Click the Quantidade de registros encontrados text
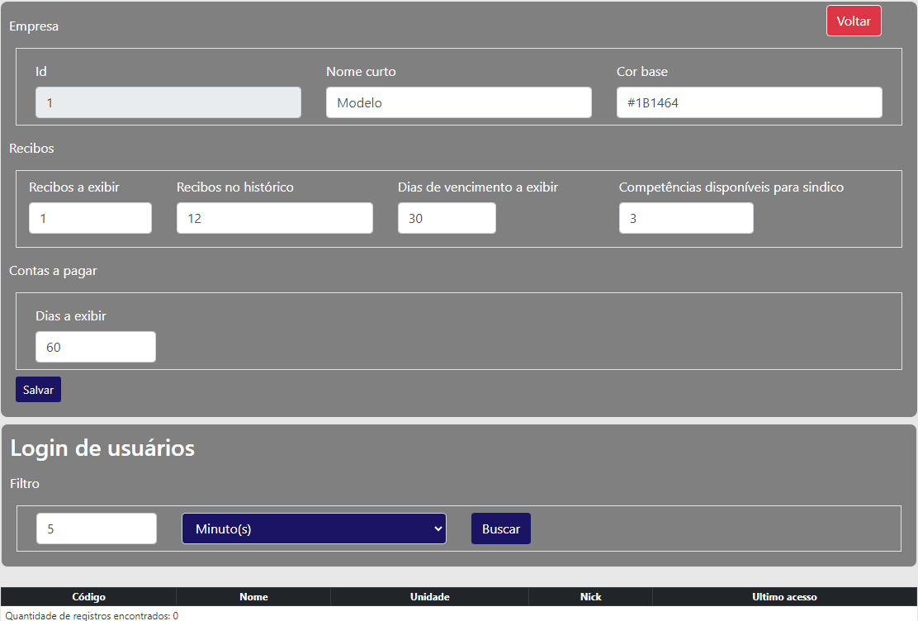Viewport: 918px width, 621px height. pos(92,615)
